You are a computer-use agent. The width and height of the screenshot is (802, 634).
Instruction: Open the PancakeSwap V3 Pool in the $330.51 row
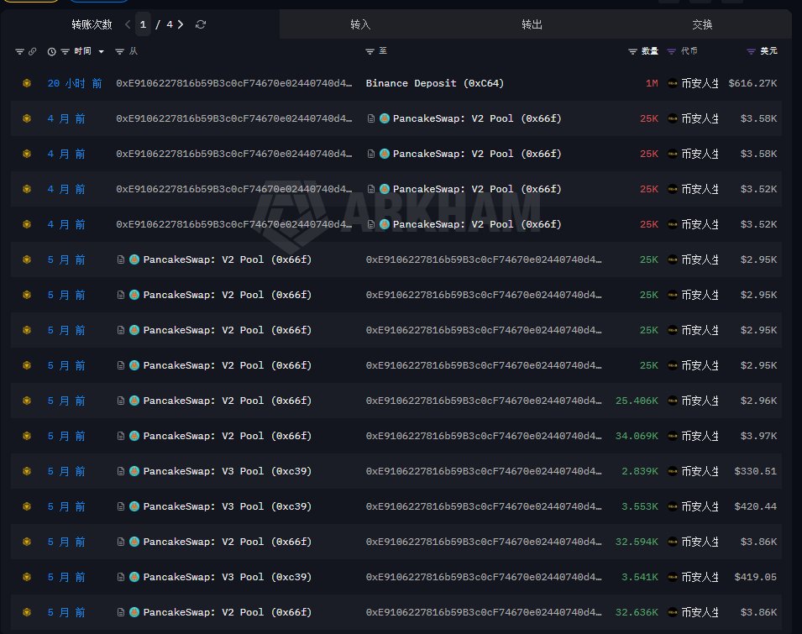[x=227, y=471]
